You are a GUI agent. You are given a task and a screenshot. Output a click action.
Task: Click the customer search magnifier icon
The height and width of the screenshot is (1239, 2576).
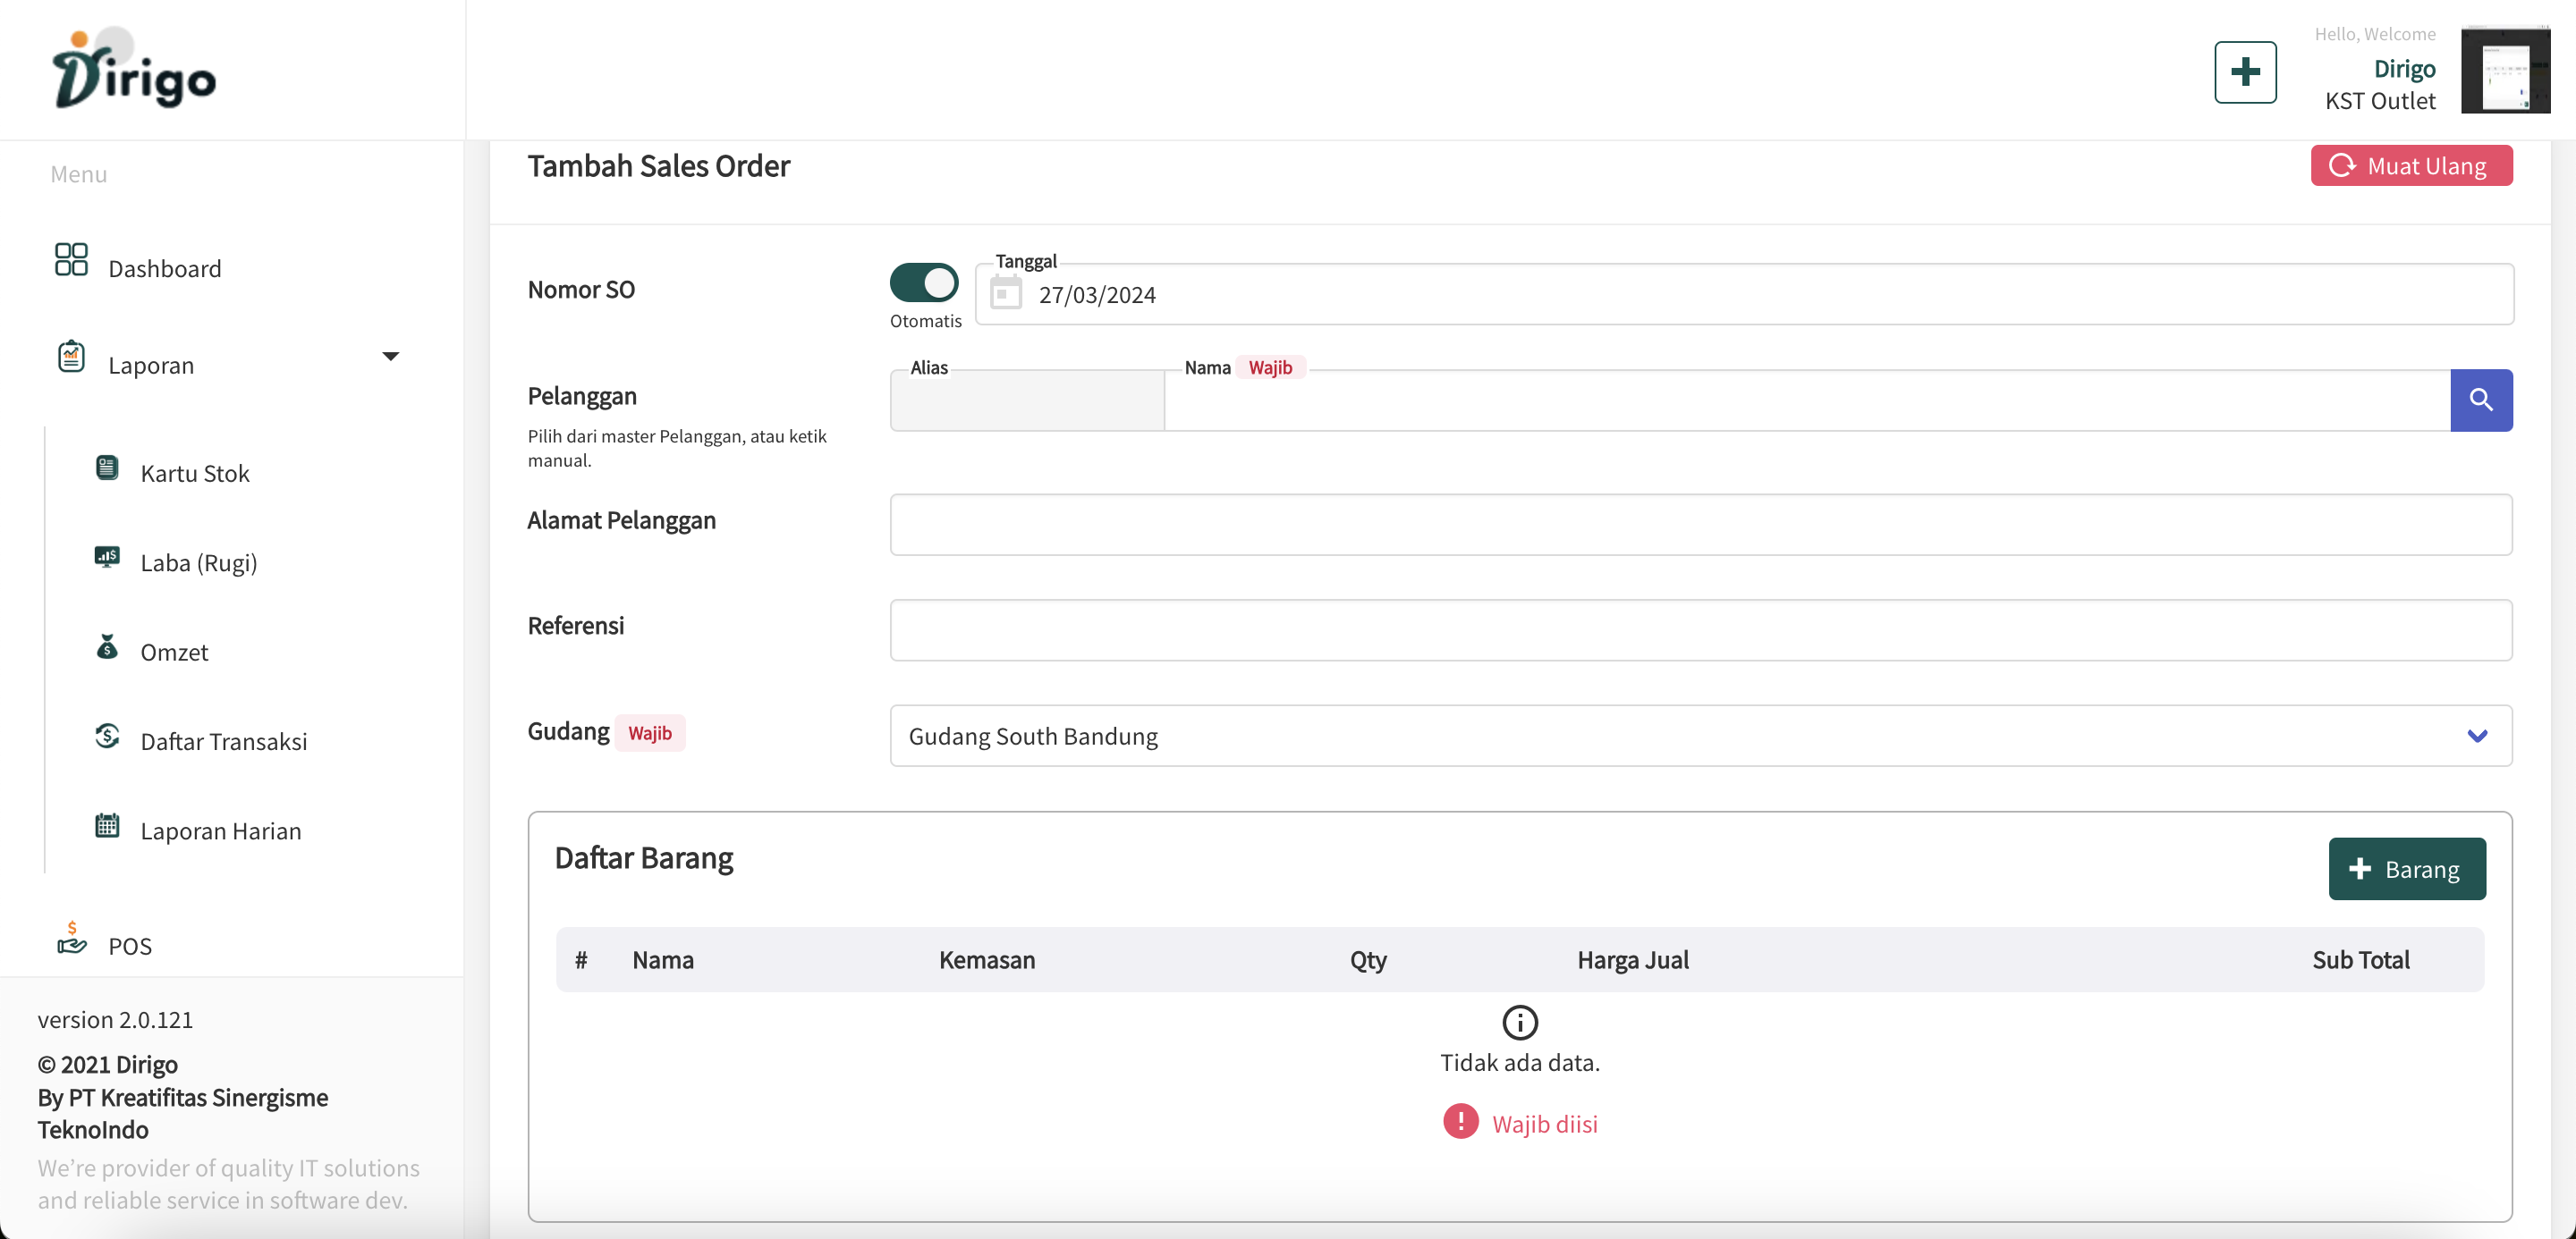pyautogui.click(x=2480, y=400)
